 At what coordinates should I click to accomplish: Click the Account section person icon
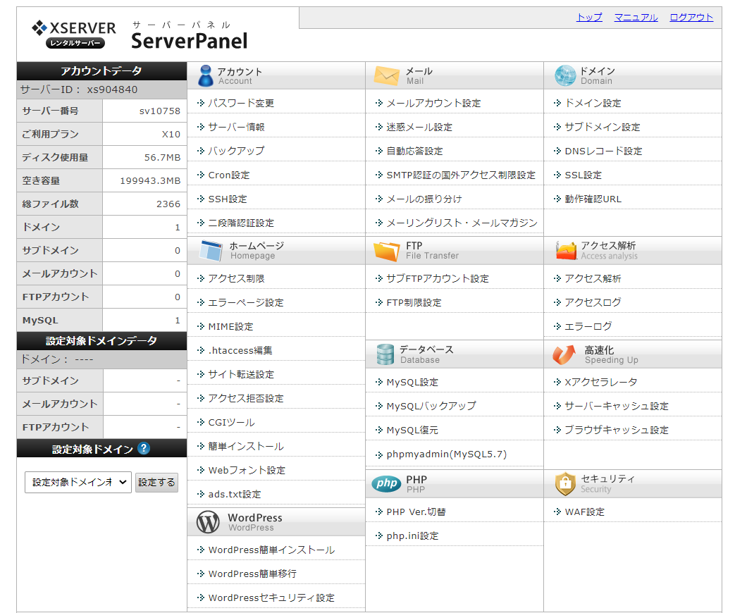205,75
